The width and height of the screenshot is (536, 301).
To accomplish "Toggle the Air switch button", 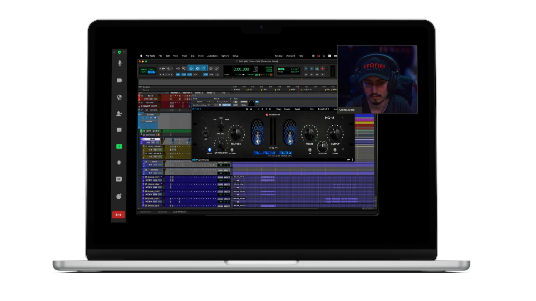I will [310, 150].
